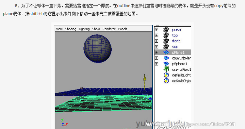Viewport: 245px width, 129px height.
Task: Click the pPlane1 mesh icon
Action: tap(166, 52)
